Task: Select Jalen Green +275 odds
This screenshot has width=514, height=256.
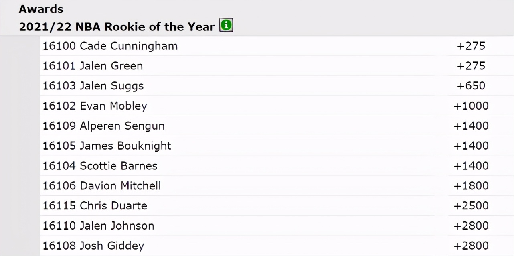Action: pyautogui.click(x=471, y=66)
